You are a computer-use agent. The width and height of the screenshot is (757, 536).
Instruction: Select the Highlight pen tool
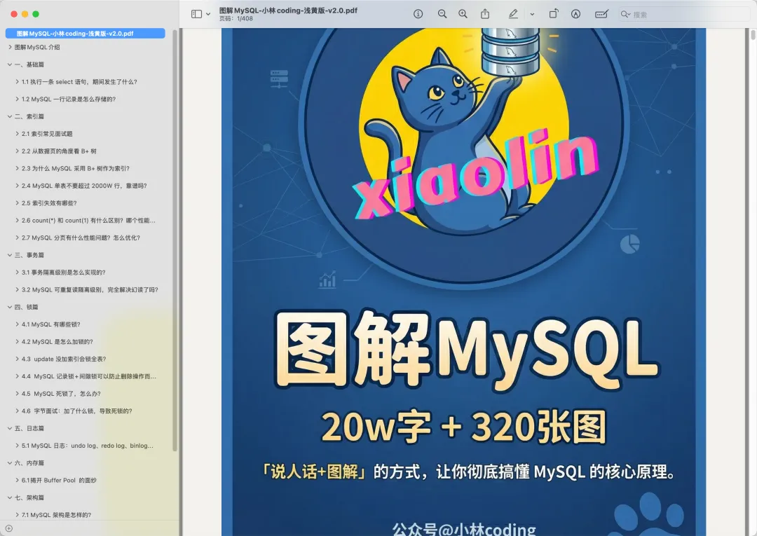(x=513, y=14)
